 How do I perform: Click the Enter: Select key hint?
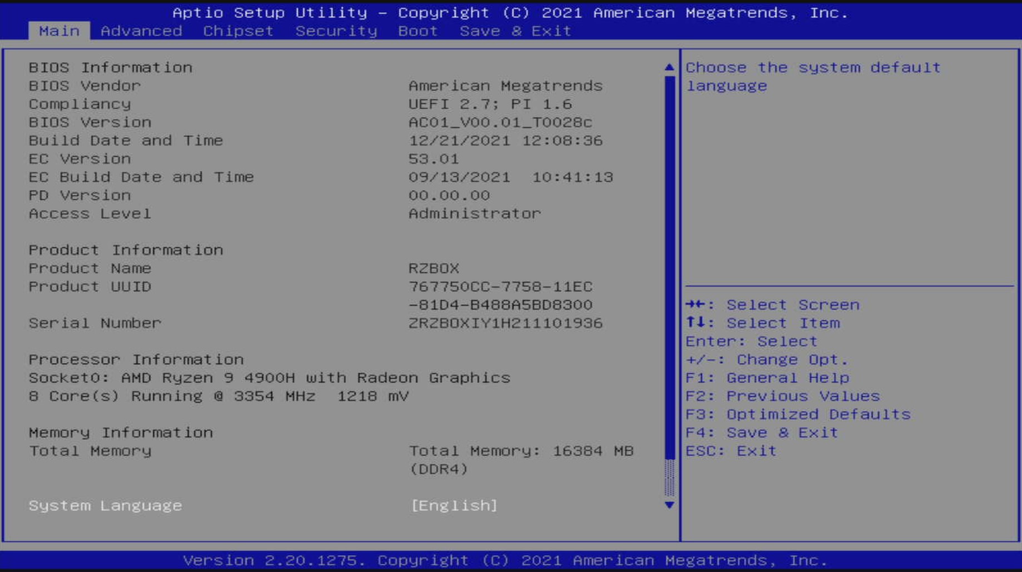pos(751,342)
